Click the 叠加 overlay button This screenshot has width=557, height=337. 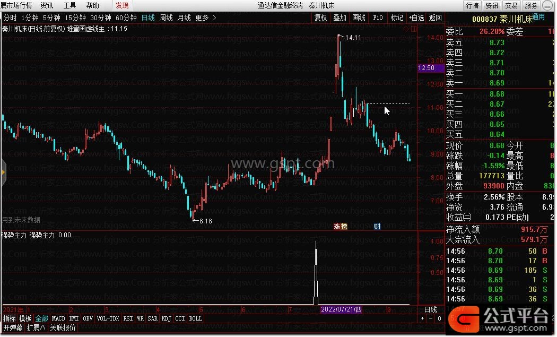coord(340,18)
